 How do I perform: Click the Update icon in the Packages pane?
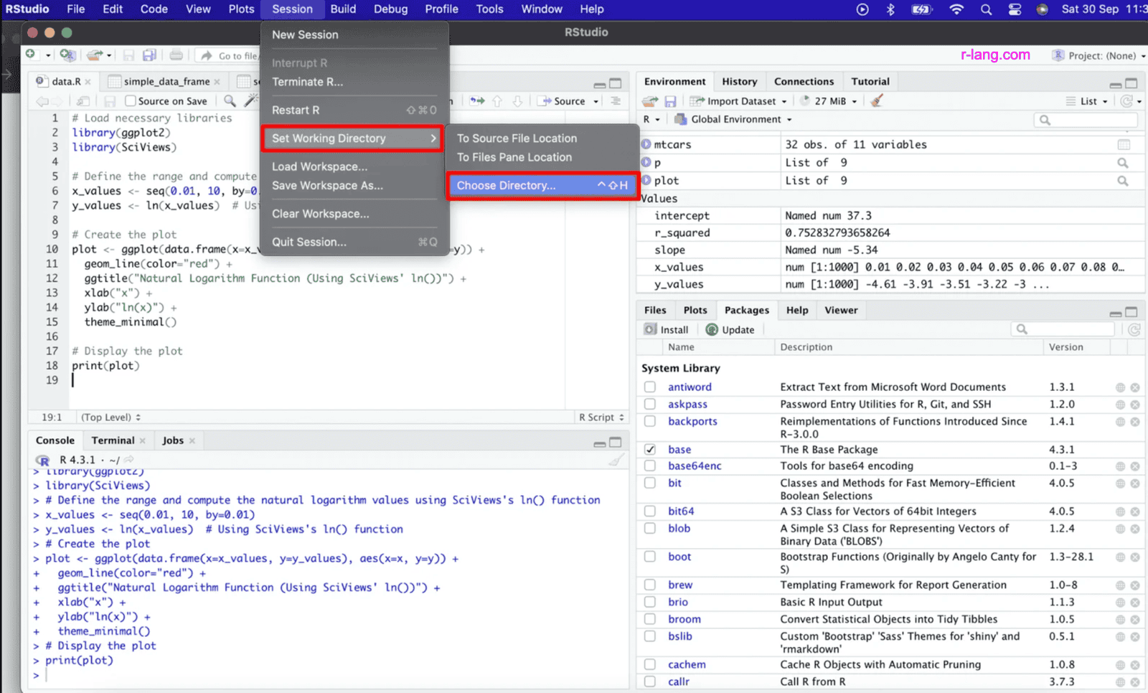point(730,329)
